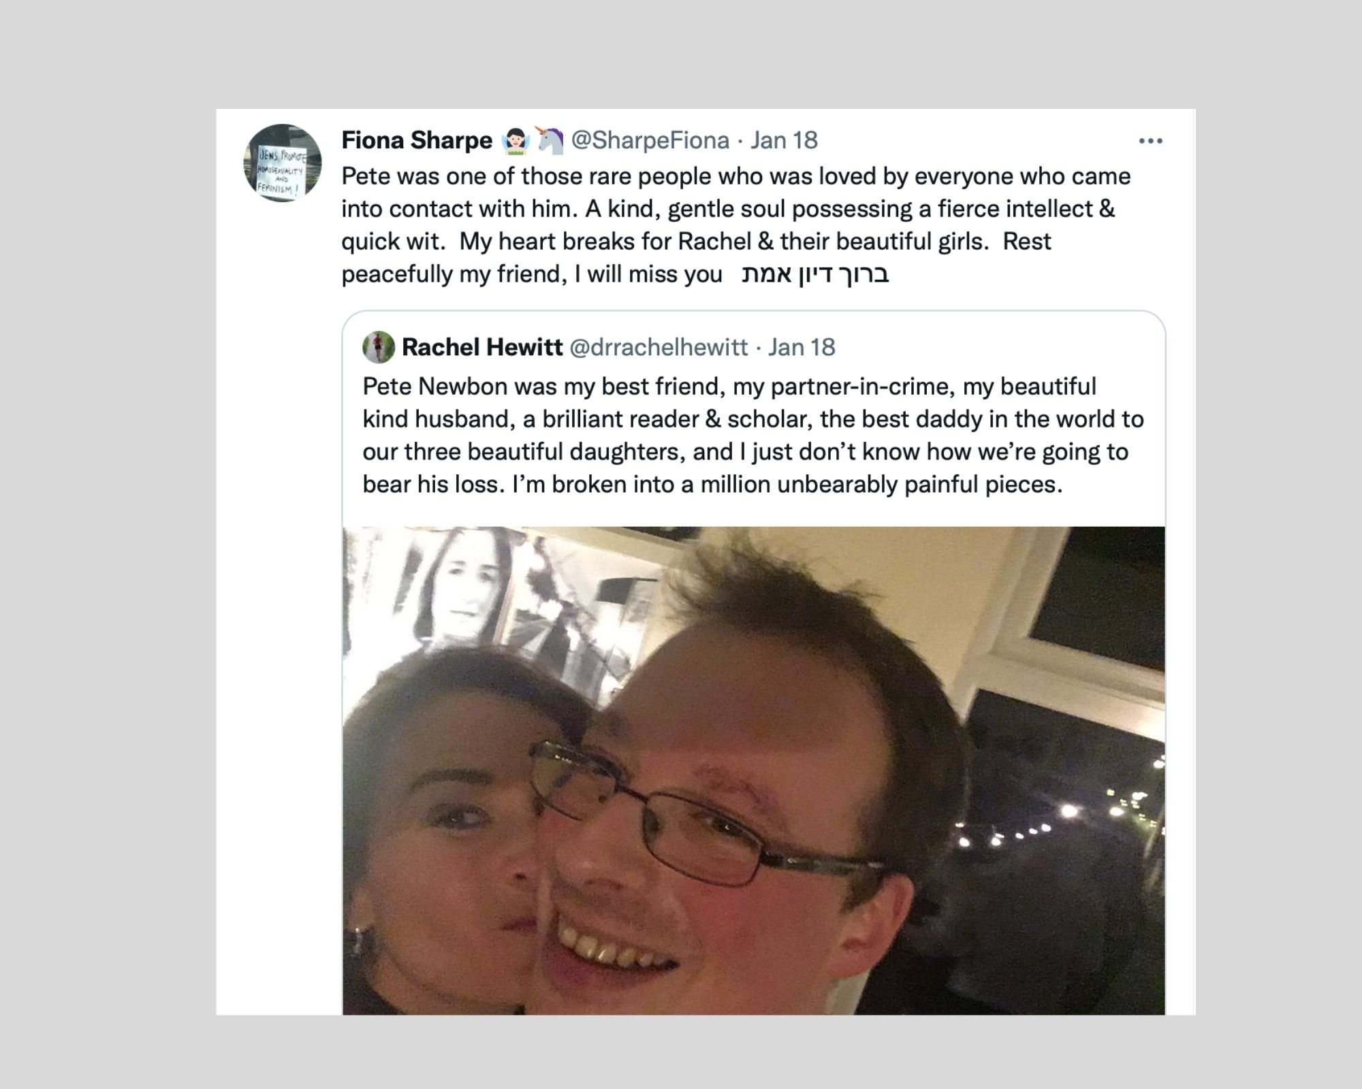Click the fairy emoji beside Fiona Sharpe

515,140
